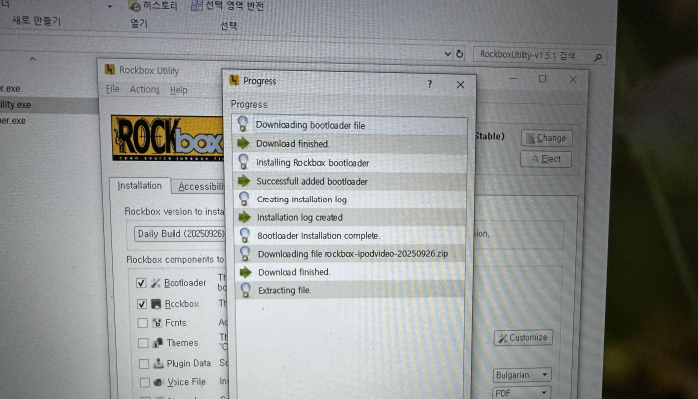Collapse the Explorer navigation pane chevron
698x399 pixels.
click(x=33, y=58)
